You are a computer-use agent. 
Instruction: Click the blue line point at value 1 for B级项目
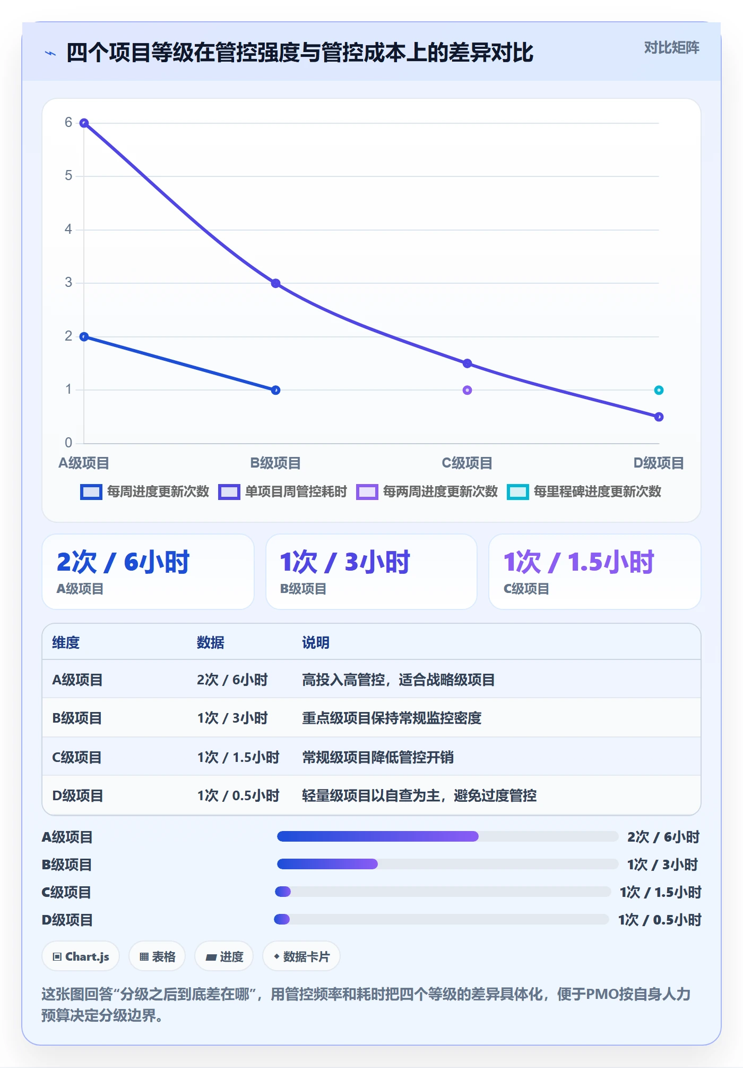[x=275, y=390]
